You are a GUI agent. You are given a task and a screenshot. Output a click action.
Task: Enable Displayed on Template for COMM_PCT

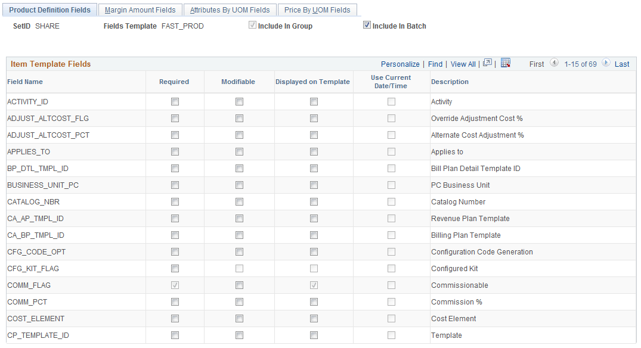point(314,302)
